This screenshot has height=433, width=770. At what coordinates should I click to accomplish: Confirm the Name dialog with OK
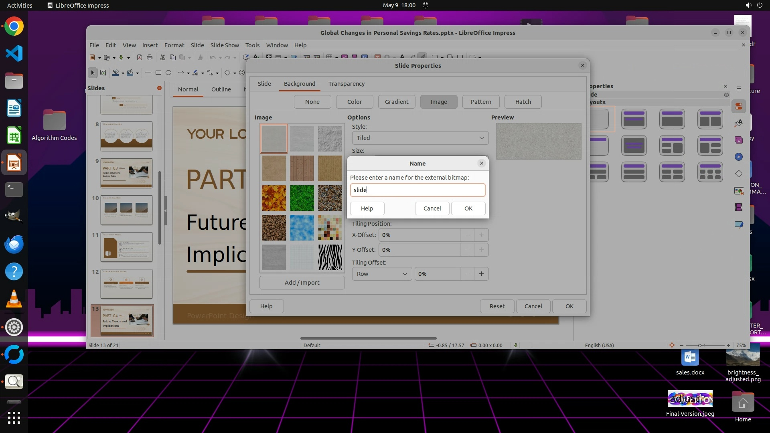(468, 208)
